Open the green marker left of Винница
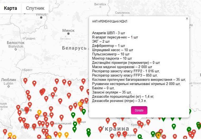 73,115
